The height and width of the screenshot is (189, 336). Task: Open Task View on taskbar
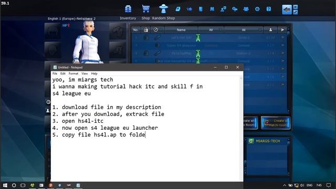point(23,185)
